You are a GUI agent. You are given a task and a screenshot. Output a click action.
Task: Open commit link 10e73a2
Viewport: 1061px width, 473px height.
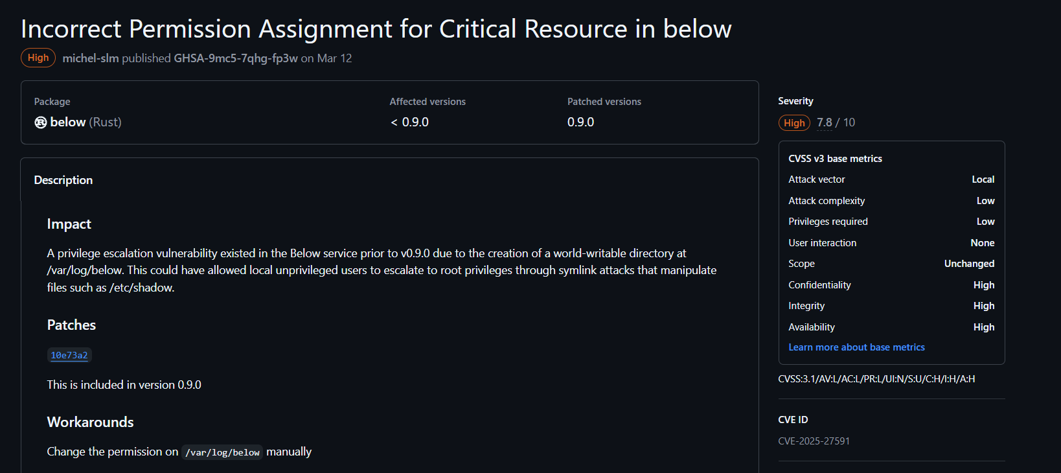tap(69, 355)
